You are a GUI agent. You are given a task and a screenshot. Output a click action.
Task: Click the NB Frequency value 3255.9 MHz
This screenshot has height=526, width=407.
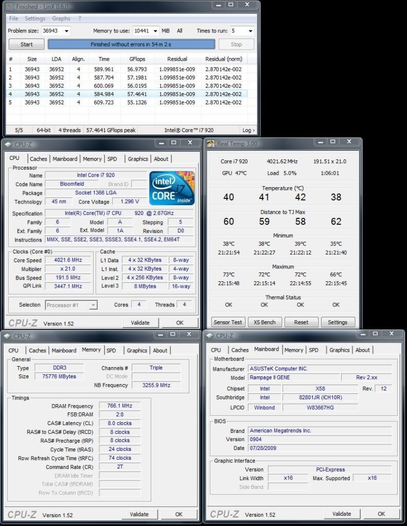click(x=156, y=385)
